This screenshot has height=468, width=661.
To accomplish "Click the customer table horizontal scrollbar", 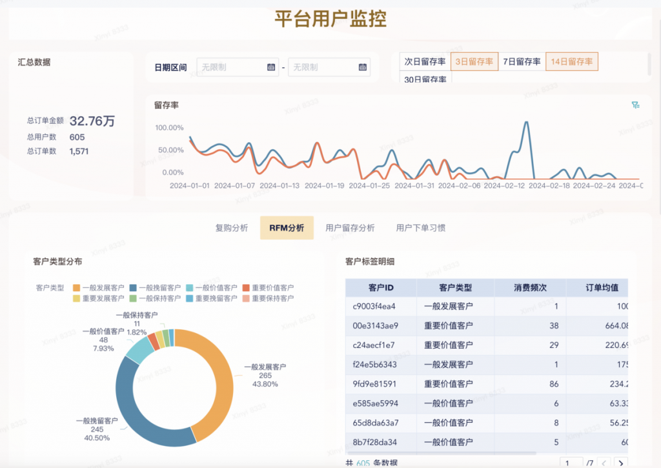I will point(440,453).
